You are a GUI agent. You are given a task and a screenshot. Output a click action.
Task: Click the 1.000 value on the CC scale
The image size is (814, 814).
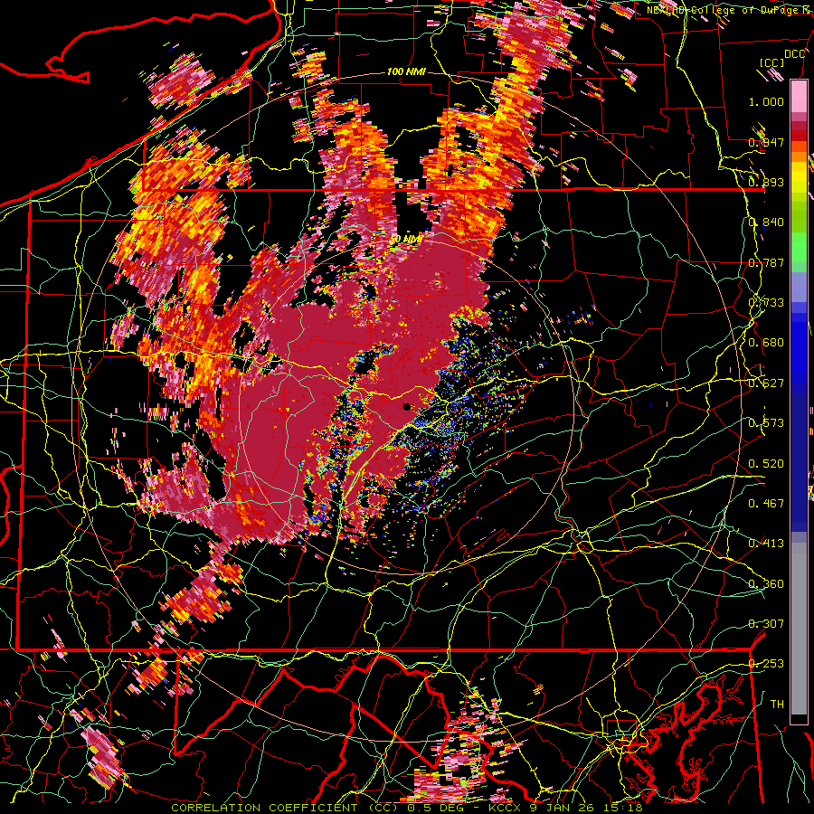766,101
